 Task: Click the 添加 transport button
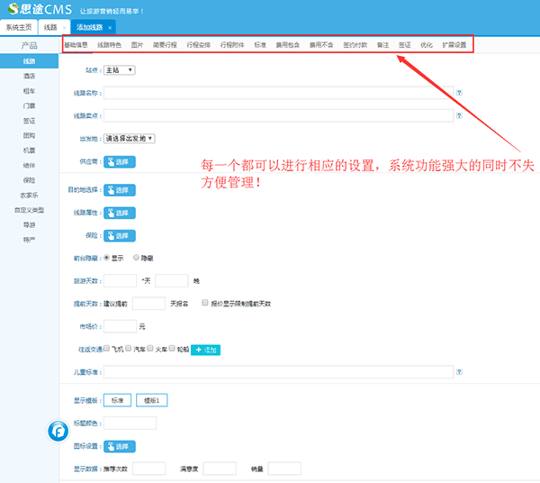point(205,349)
